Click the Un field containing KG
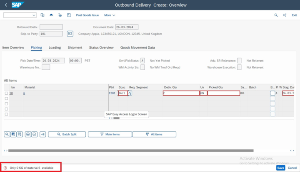The height and width of the screenshot is (172, 300). point(203,93)
